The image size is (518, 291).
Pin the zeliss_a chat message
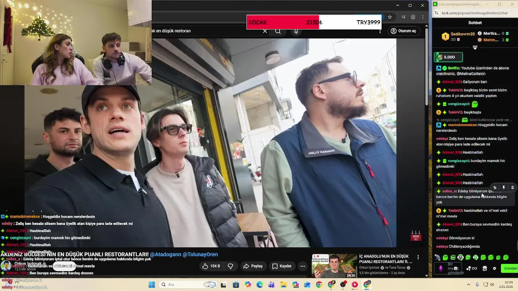pyautogui.click(x=503, y=188)
